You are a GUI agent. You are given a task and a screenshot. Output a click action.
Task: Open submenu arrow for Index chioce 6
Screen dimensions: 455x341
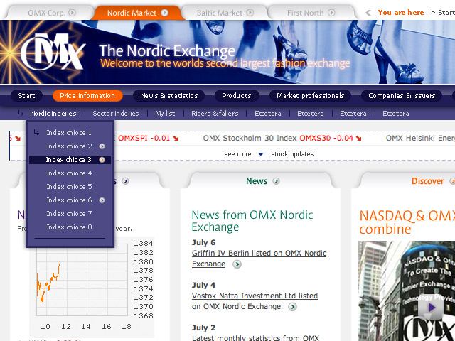(x=102, y=200)
